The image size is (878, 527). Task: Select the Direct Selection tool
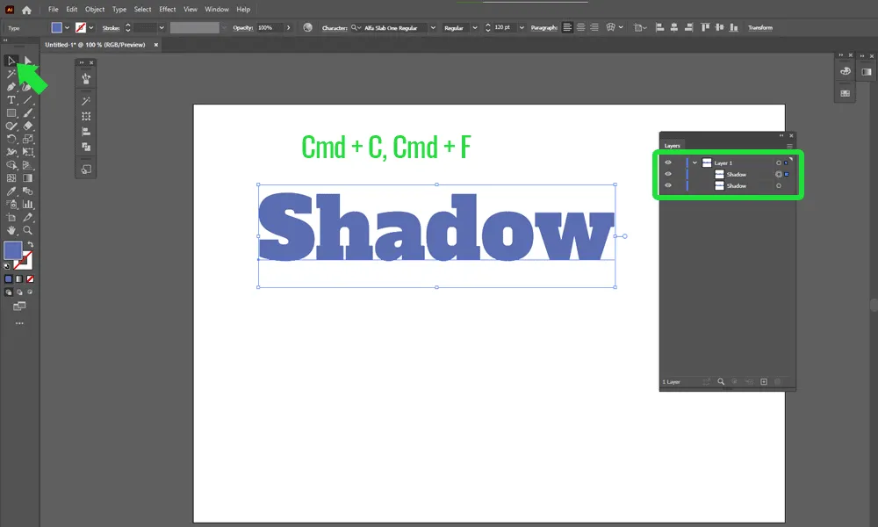(x=27, y=61)
